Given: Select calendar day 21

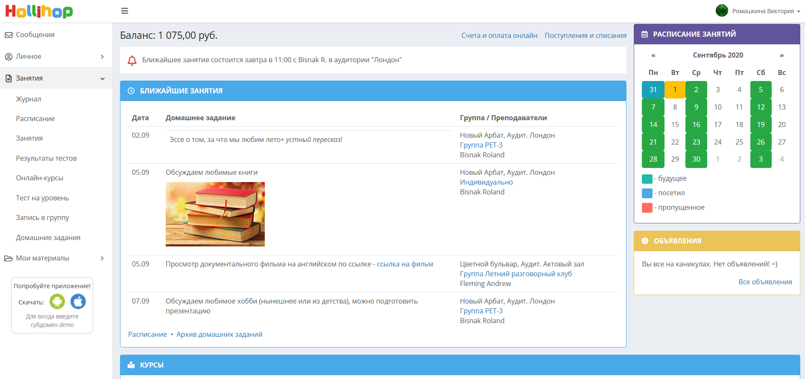Looking at the screenshot, I should (653, 142).
